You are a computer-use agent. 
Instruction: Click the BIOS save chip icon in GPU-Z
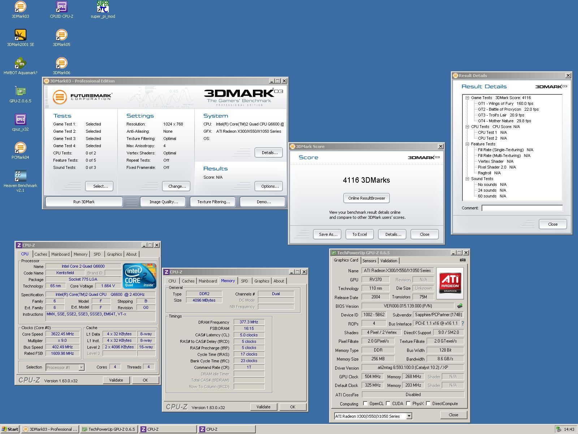(x=460, y=306)
